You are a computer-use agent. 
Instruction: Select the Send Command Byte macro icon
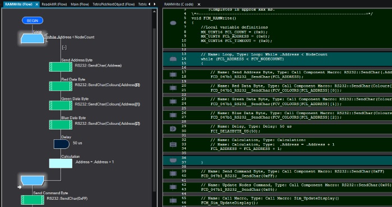(x=32, y=200)
